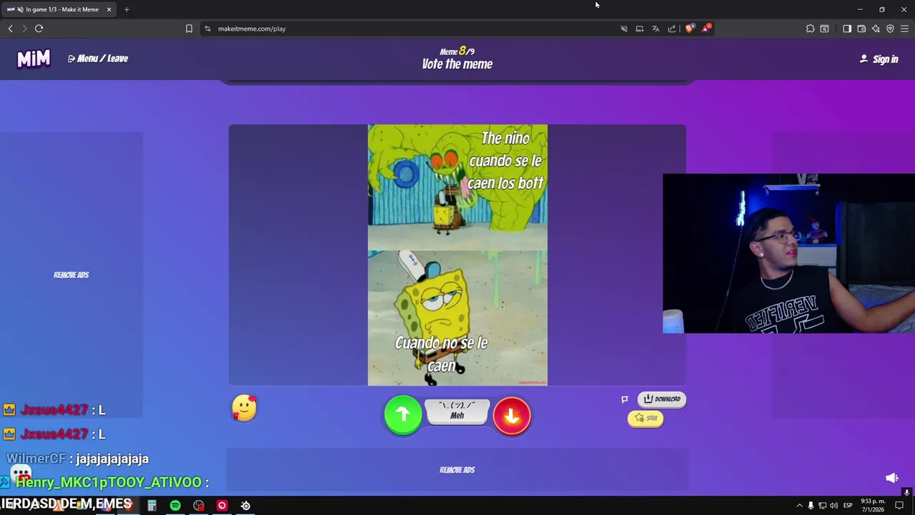Downvote the meme with the red arrow
Viewport: 915px width, 515px height.
512,416
